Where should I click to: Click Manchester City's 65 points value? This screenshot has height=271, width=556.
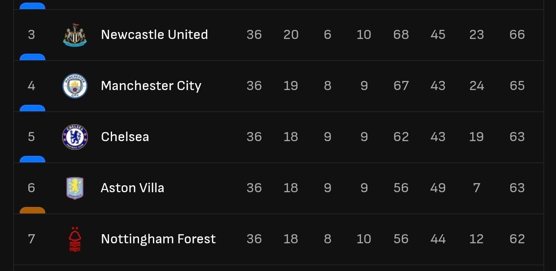[x=517, y=86]
